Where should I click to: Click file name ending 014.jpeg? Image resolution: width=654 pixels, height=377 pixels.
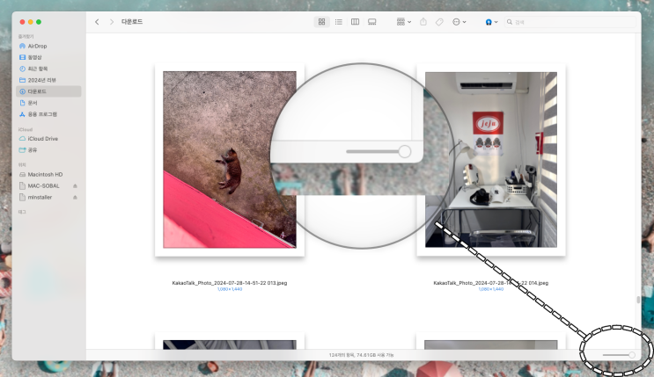[491, 283]
